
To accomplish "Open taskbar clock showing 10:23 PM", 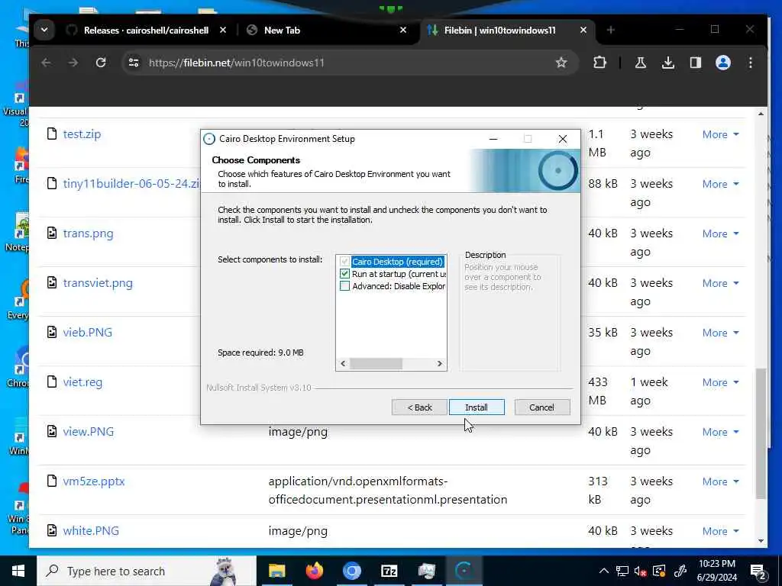I will tap(716, 571).
